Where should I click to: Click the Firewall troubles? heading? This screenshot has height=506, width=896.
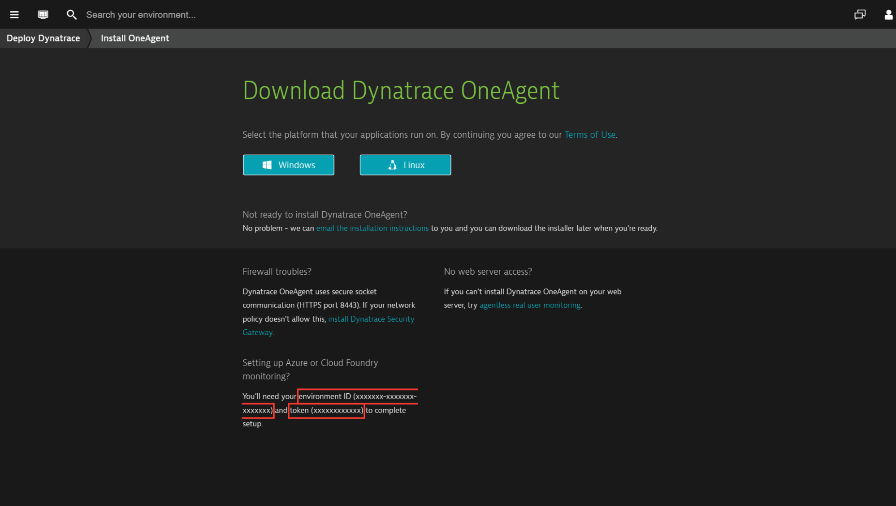277,272
